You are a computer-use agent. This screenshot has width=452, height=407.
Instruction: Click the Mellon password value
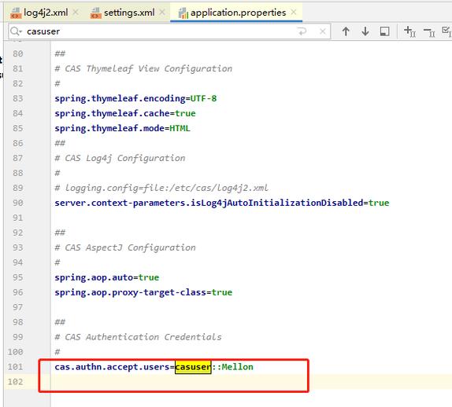point(237,367)
